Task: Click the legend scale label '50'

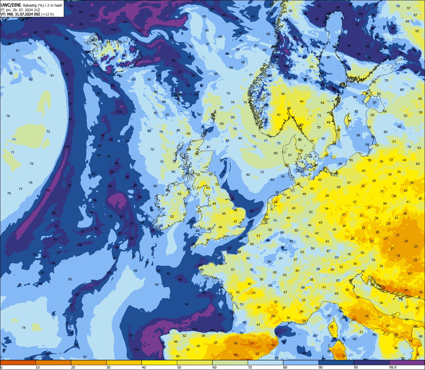Action: coord(179,367)
